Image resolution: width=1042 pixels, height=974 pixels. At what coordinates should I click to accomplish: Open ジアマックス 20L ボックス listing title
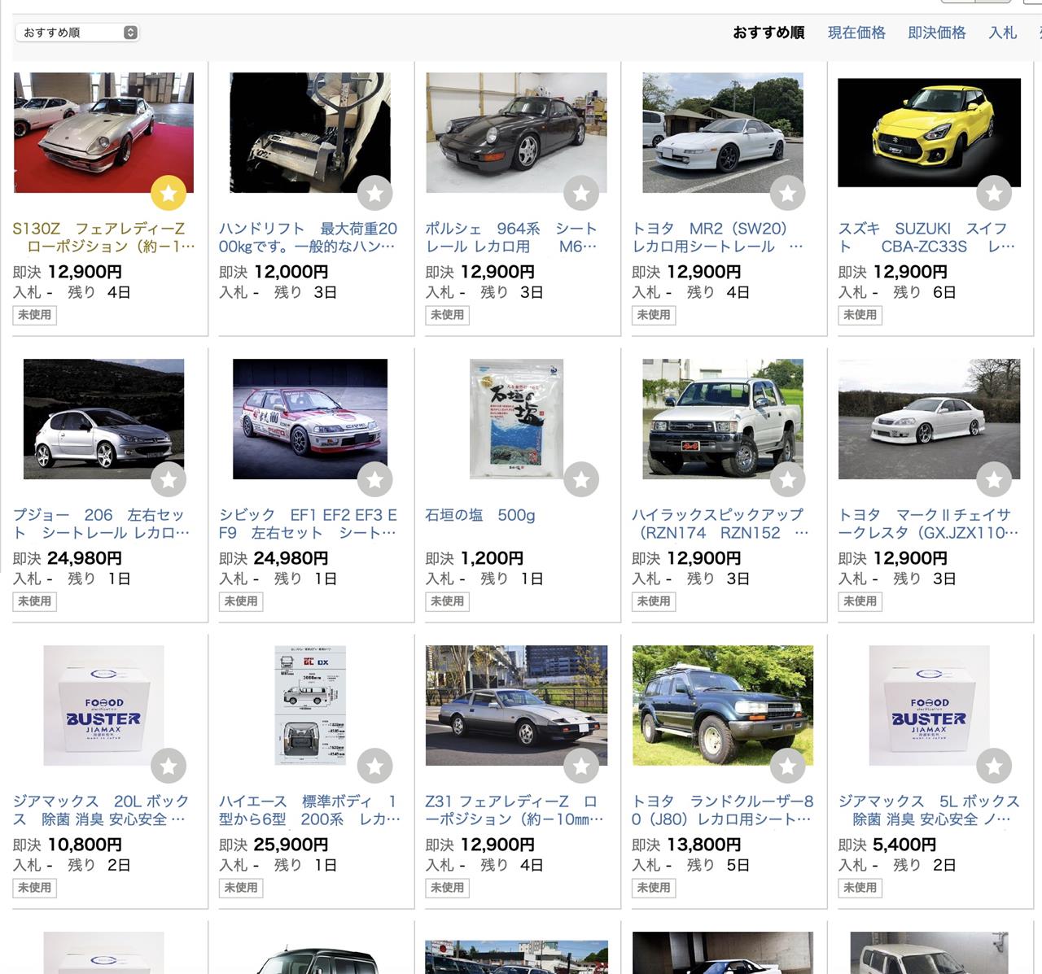click(x=100, y=810)
